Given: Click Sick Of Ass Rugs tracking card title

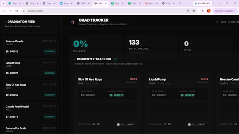Looking at the screenshot, I should 90,79.
